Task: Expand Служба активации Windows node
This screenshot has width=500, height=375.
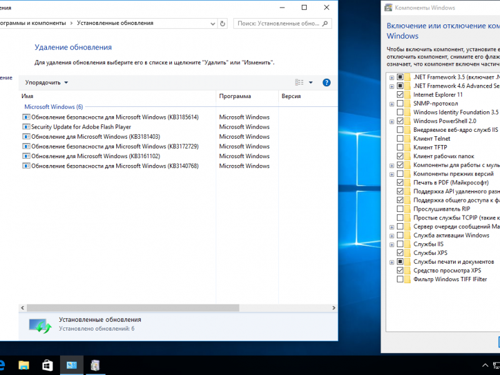Action: (392, 236)
